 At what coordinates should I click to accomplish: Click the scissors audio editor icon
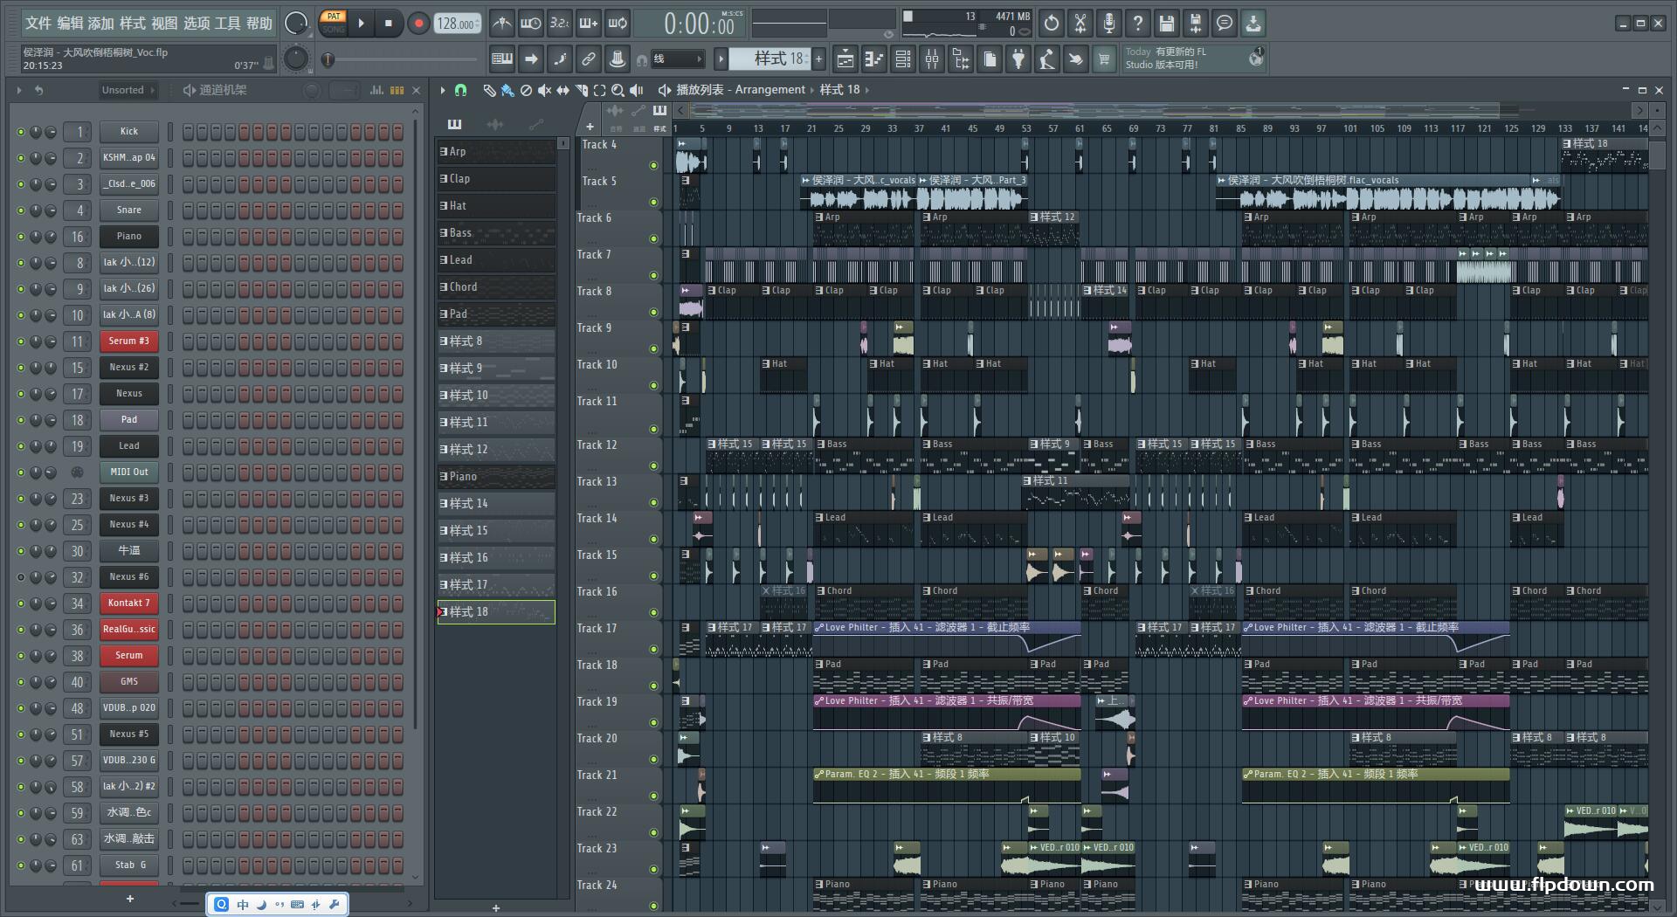pos(1080,24)
